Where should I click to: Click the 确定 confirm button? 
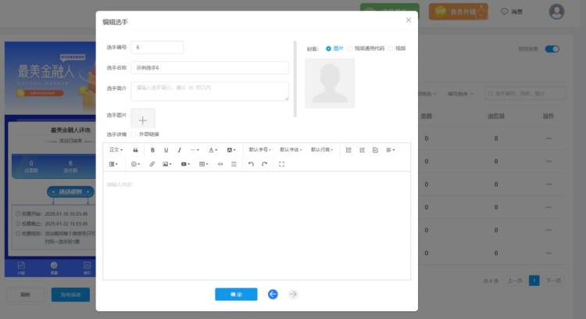coord(236,294)
